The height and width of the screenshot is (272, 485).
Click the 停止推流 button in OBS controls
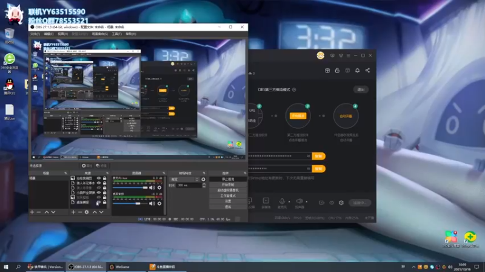(x=228, y=179)
